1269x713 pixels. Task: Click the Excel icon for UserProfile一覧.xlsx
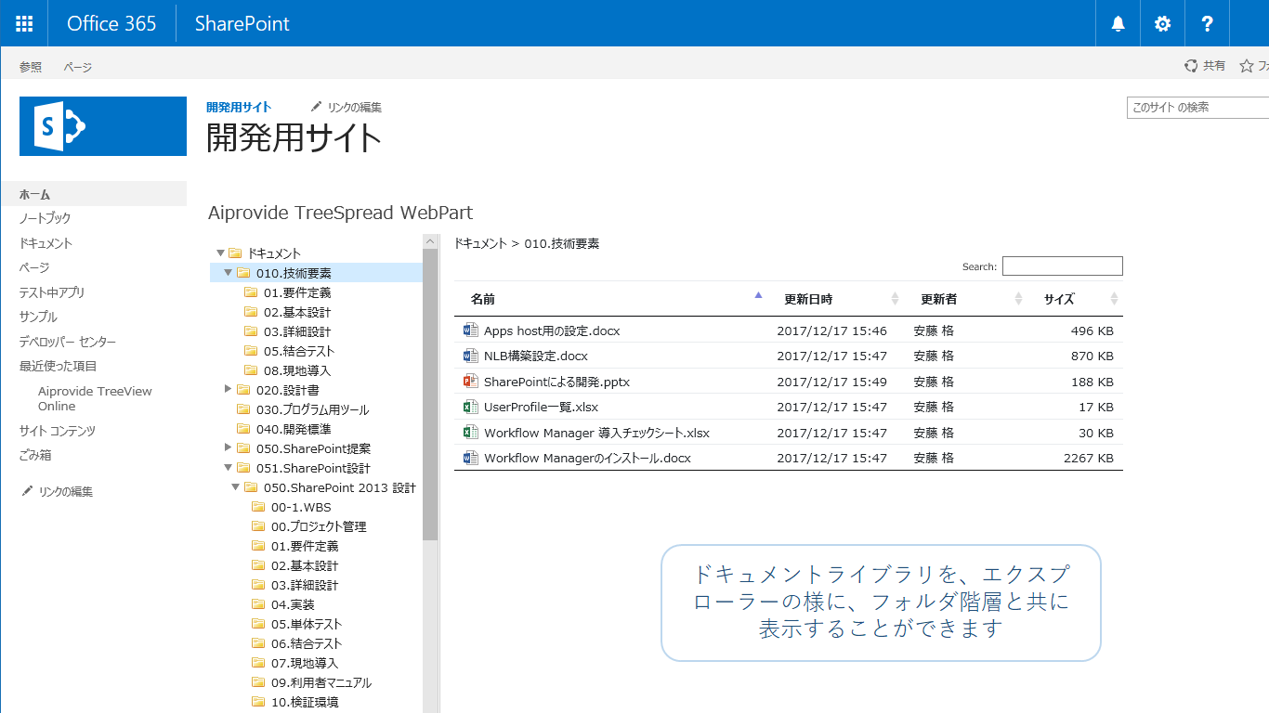[470, 407]
